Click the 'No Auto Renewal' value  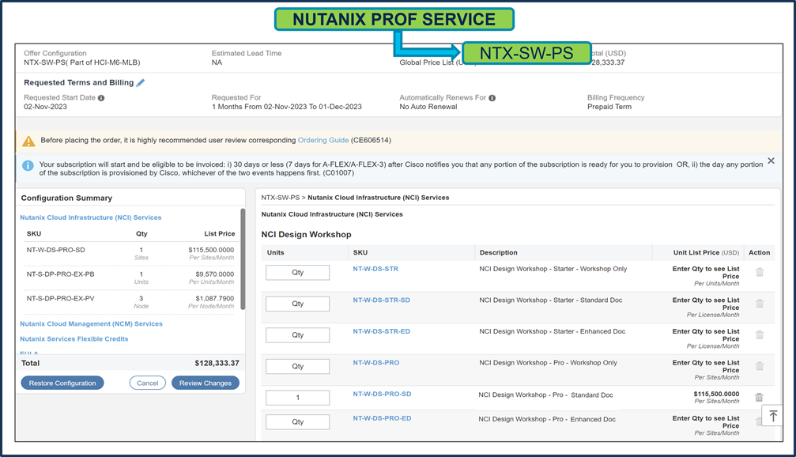pos(428,107)
